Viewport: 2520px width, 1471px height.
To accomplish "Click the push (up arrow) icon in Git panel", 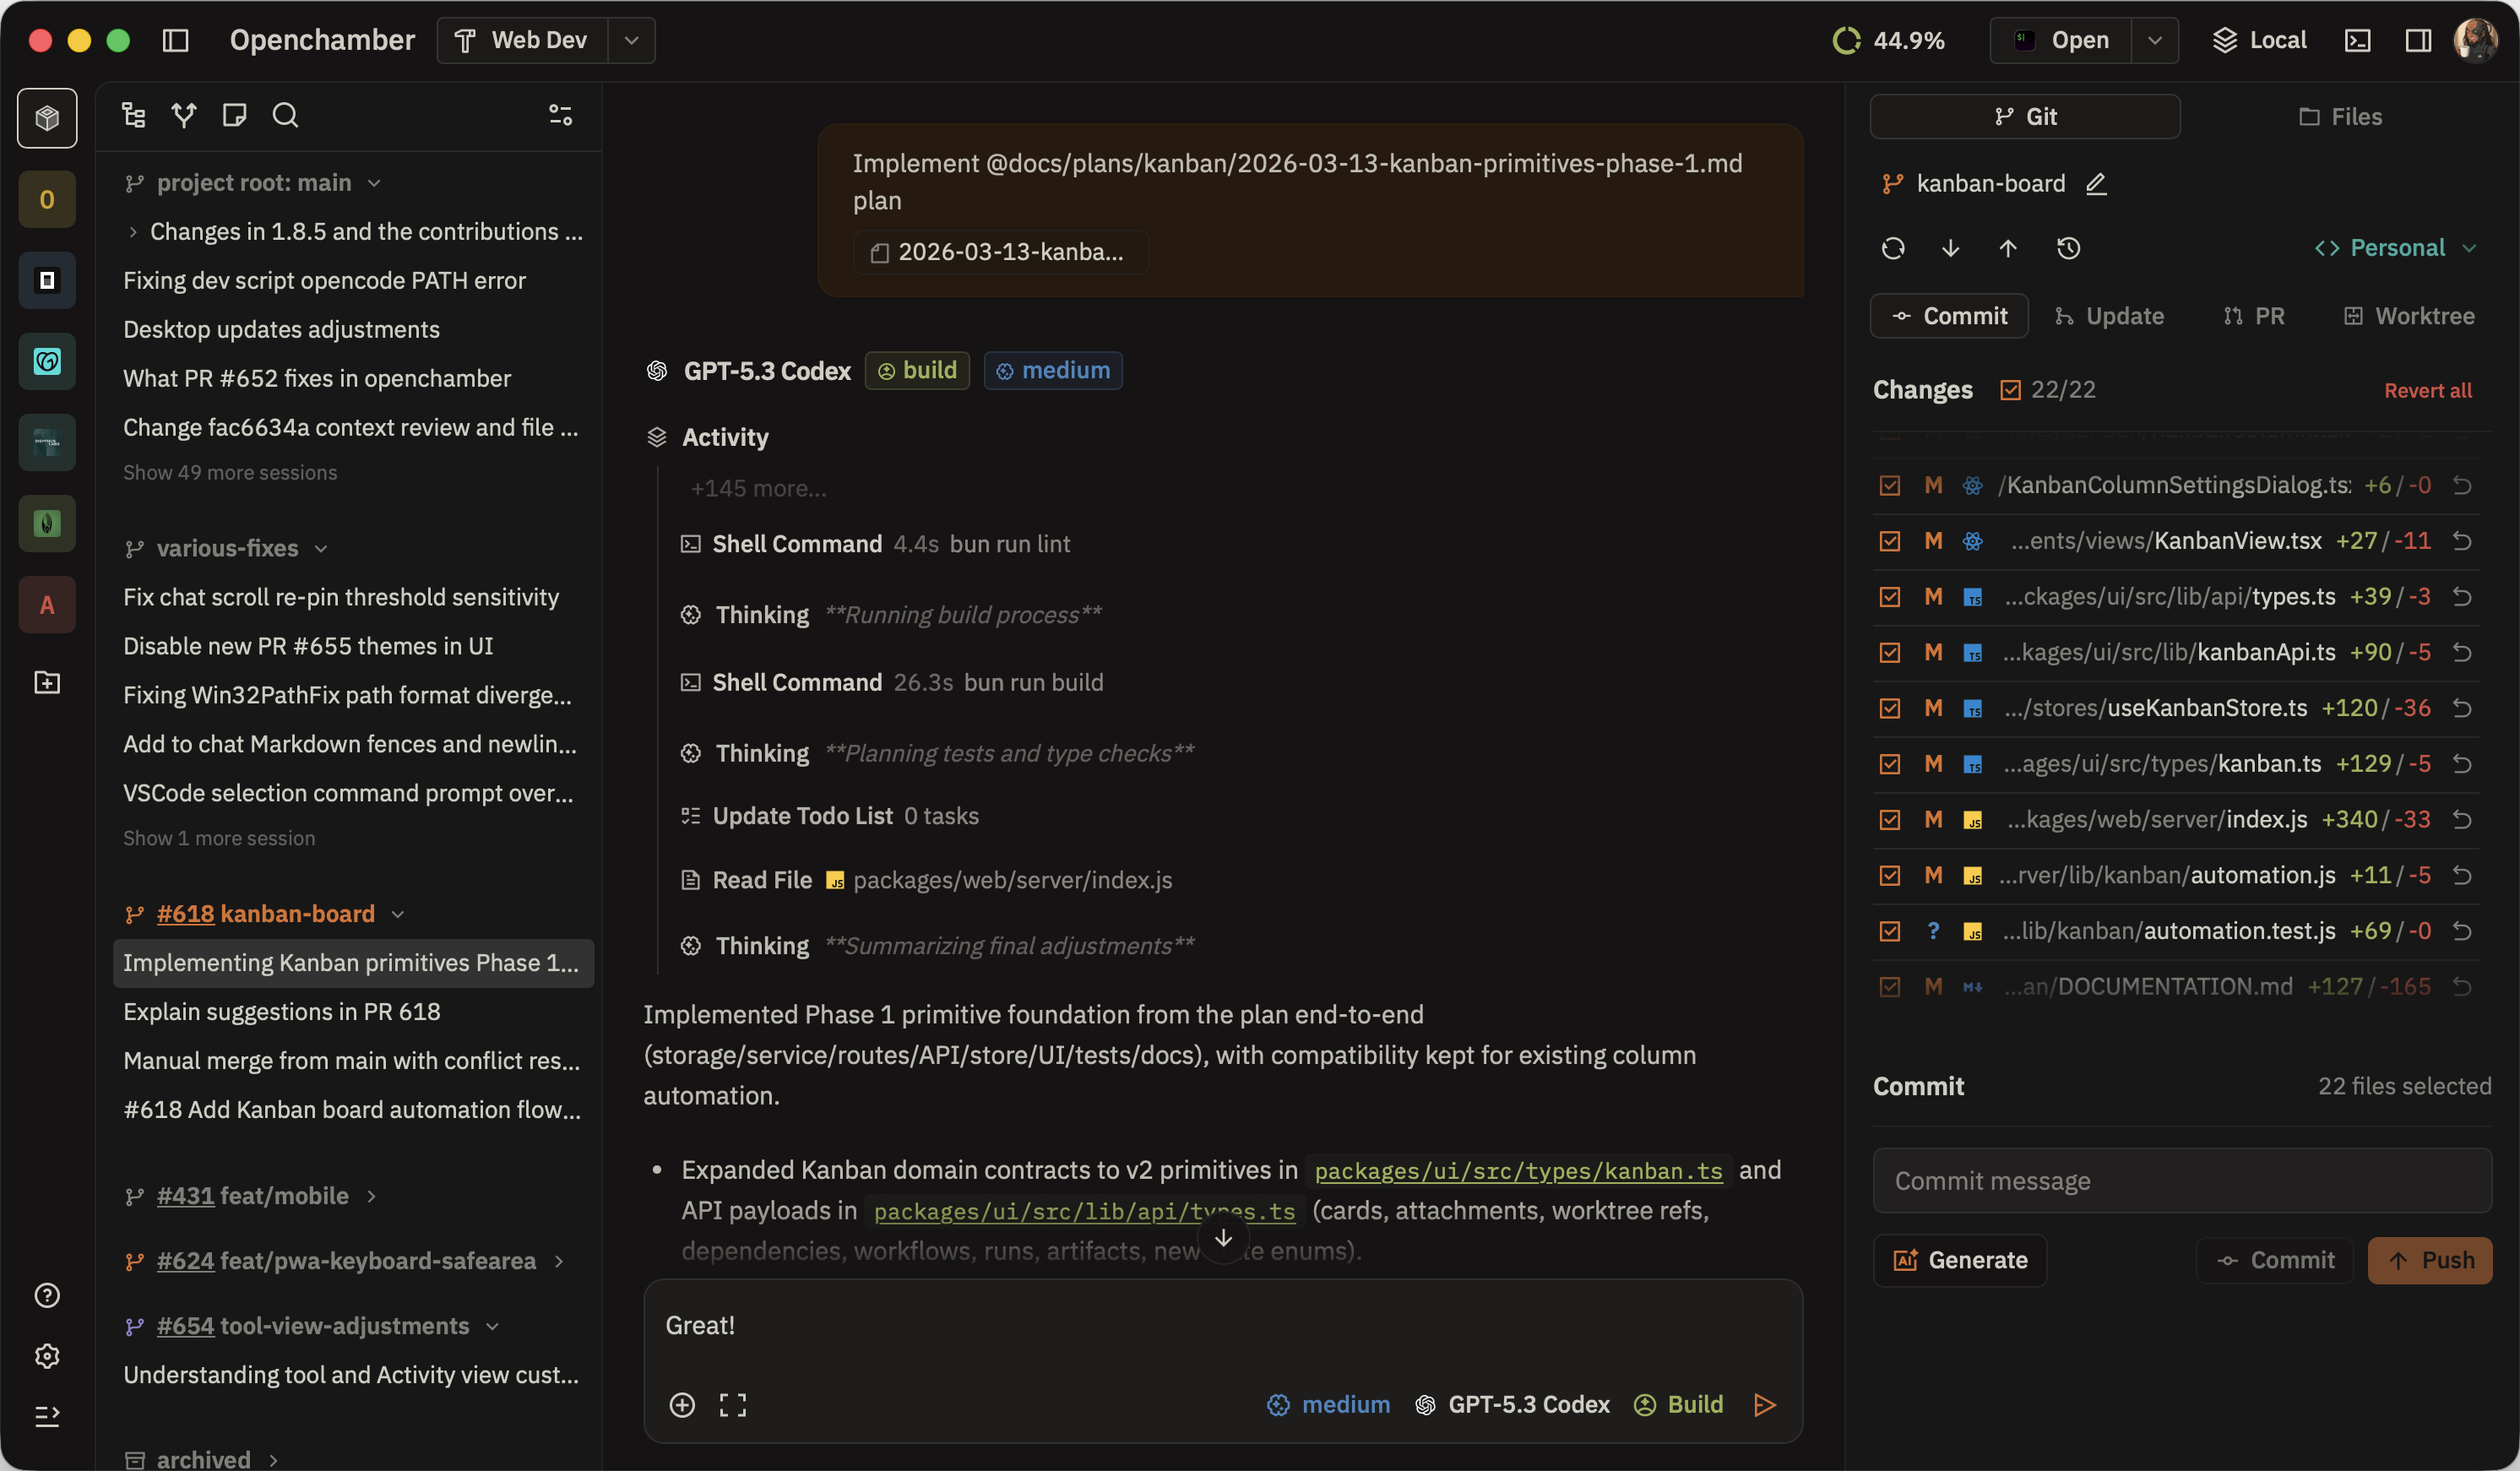I will click(x=2008, y=248).
